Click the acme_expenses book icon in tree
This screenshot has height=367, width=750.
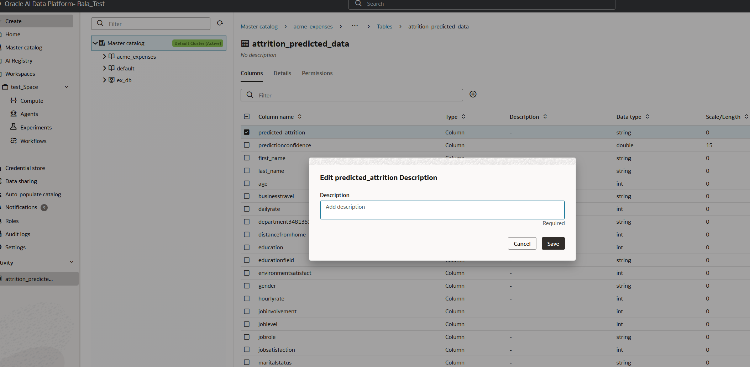click(111, 57)
